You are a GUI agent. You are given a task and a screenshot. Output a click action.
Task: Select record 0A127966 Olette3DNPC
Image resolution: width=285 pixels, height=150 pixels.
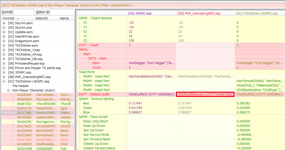[37, 113]
